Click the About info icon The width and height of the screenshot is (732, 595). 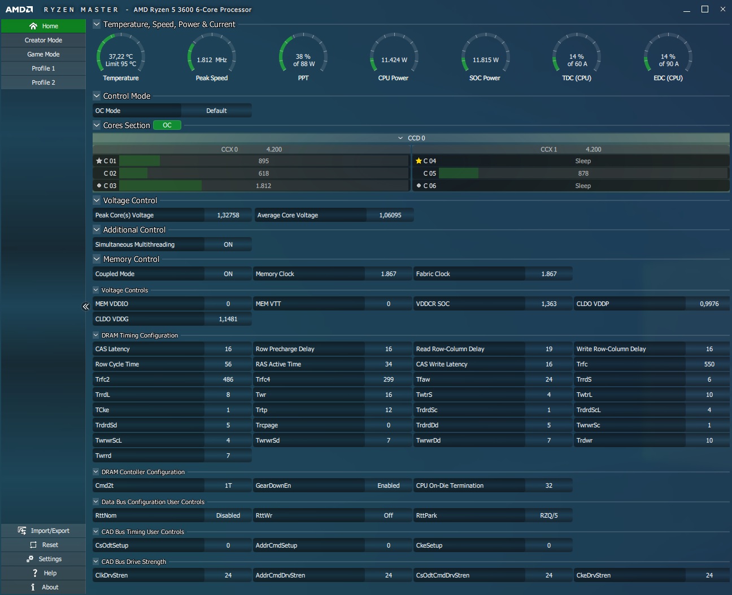coord(33,587)
